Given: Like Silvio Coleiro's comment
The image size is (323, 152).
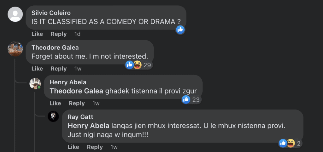Looking at the screenshot, I should click(37, 34).
